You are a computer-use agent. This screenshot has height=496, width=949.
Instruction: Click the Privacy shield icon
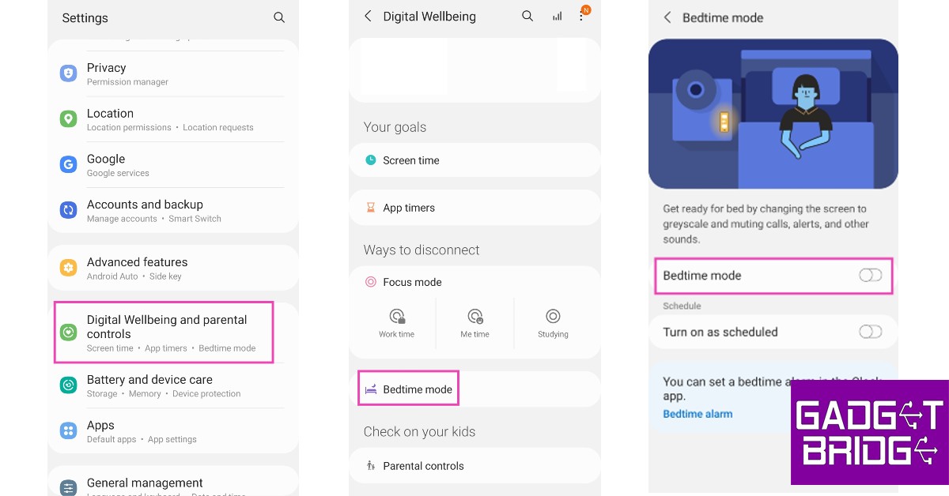click(x=67, y=73)
